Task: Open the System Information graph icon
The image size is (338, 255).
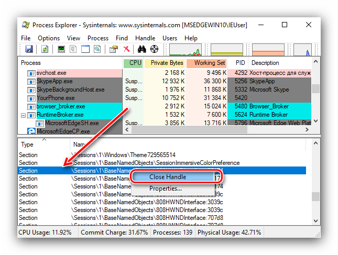Action: tap(61, 49)
